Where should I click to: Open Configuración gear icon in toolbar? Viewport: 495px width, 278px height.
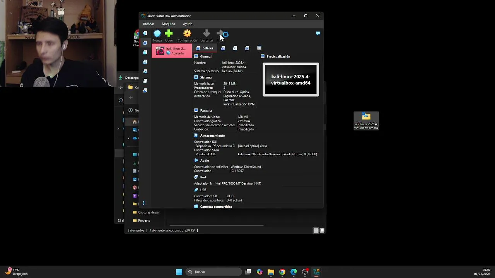[x=187, y=34]
